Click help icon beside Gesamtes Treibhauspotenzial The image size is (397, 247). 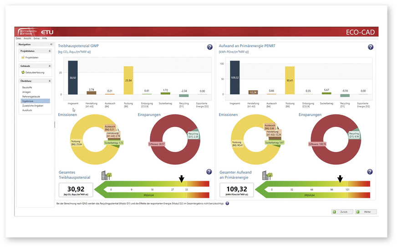[209, 171]
